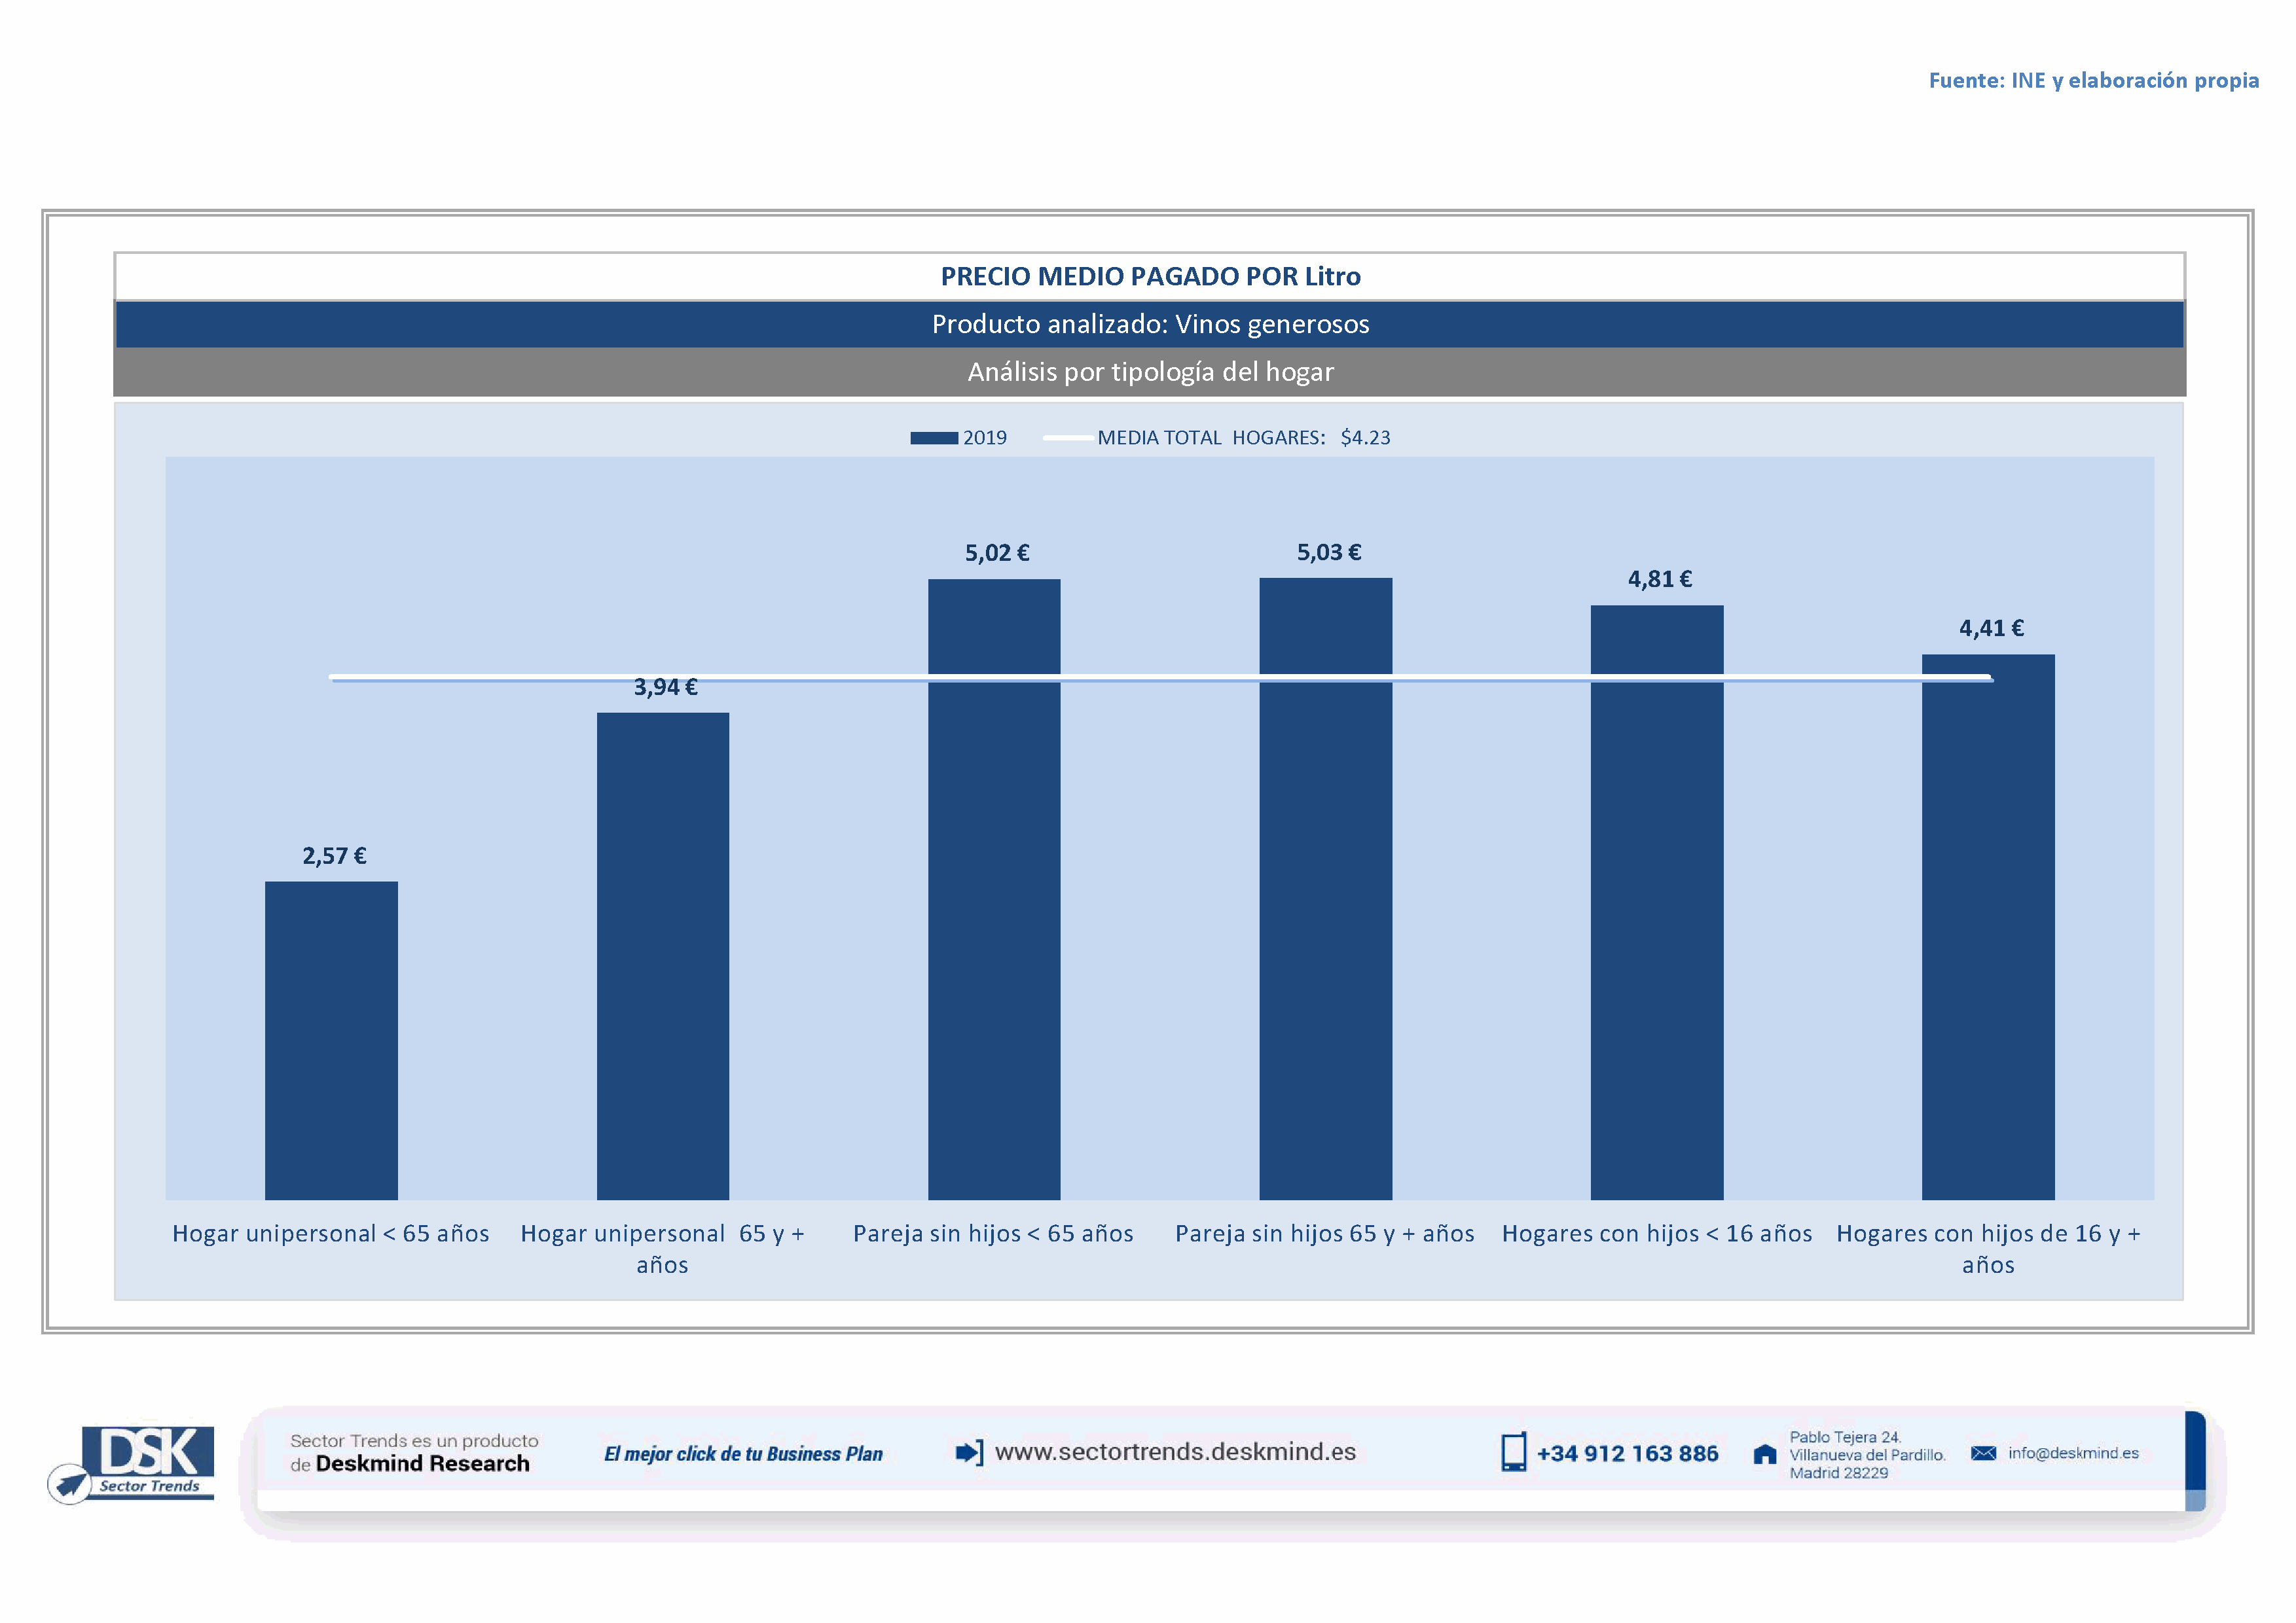Click the +34 912 163 886 phone number

[1627, 1454]
